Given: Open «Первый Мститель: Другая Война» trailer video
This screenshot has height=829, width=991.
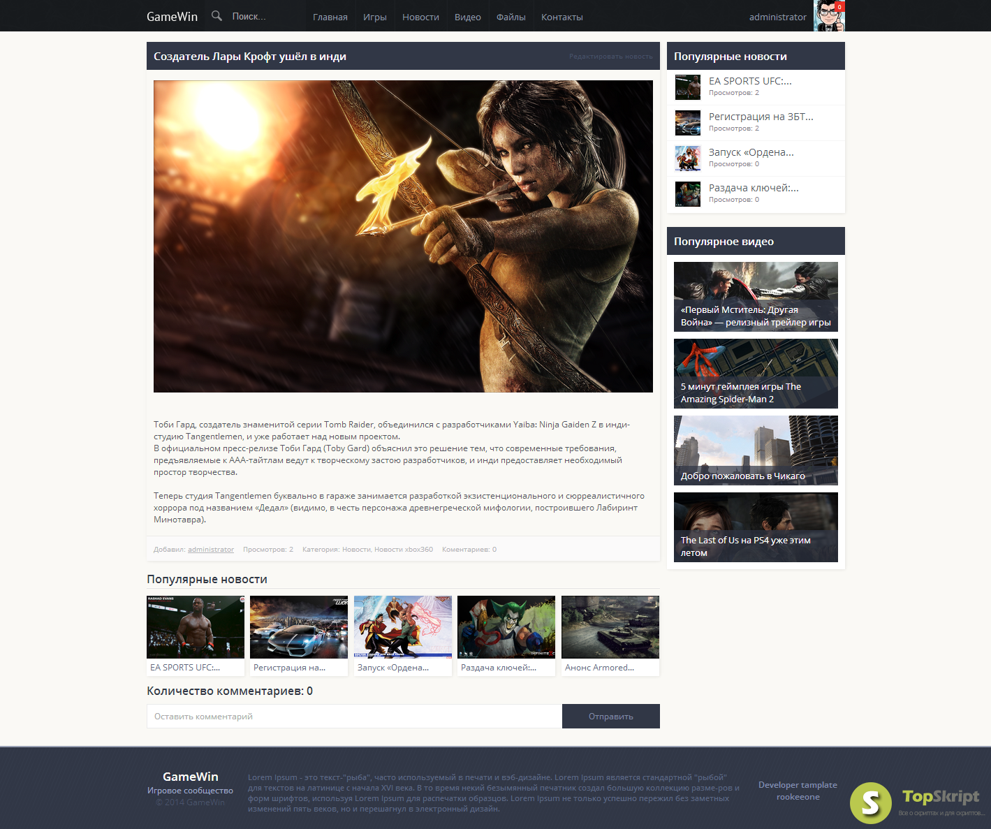Looking at the screenshot, I should [756, 297].
